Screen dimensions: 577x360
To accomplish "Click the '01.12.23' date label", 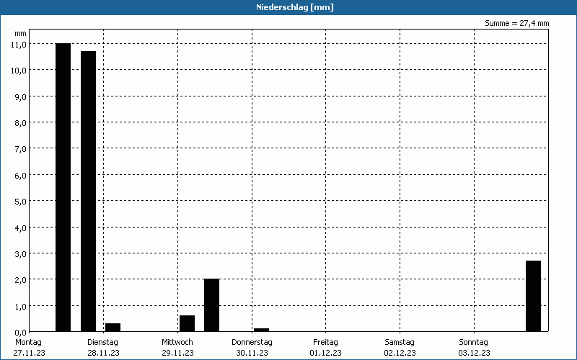I will pos(326,353).
